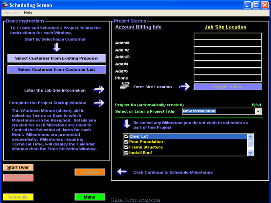Click the right arrow beside Complete the Project Startup Window

point(99,103)
